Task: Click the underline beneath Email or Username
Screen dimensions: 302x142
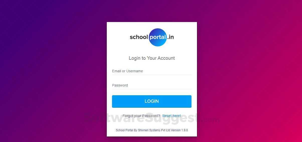Action: [x=152, y=75]
